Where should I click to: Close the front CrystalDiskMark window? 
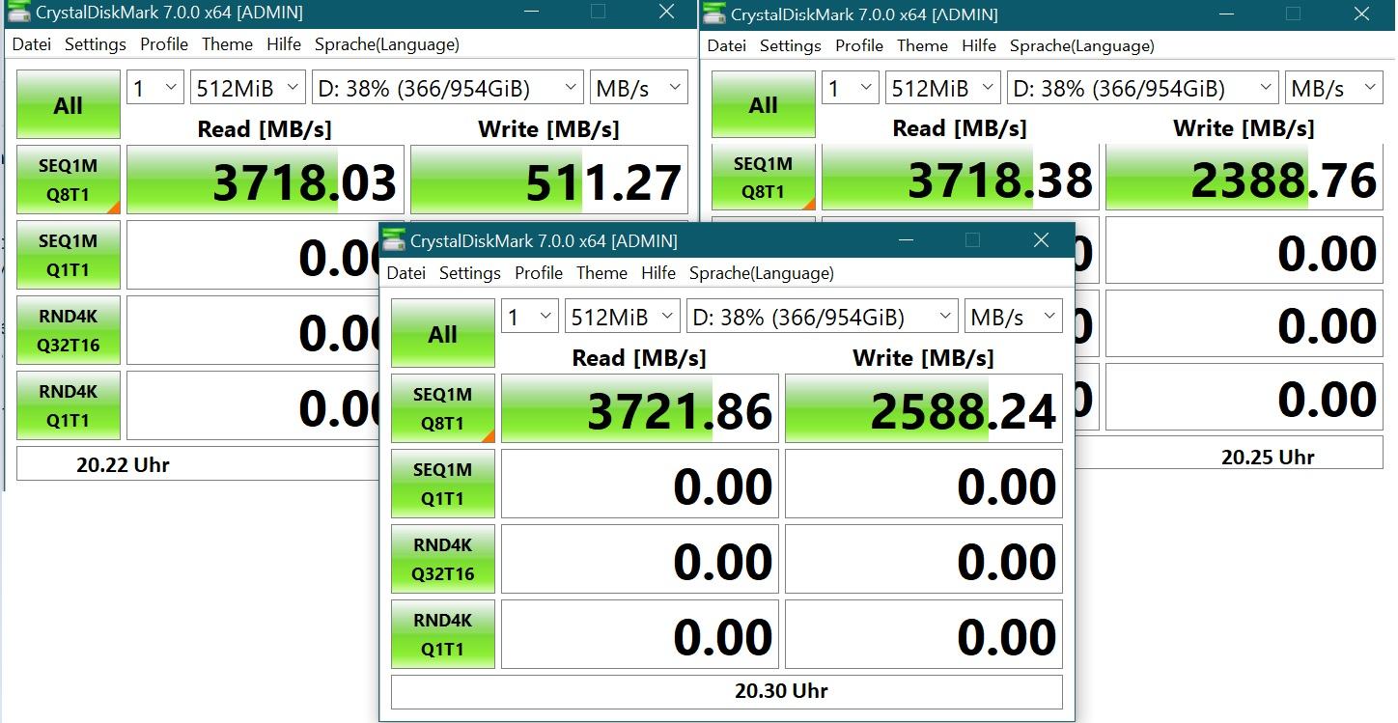[1041, 240]
